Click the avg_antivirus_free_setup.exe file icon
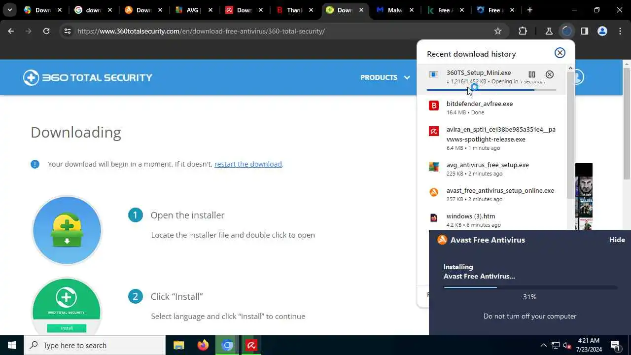631x355 pixels. (x=434, y=167)
